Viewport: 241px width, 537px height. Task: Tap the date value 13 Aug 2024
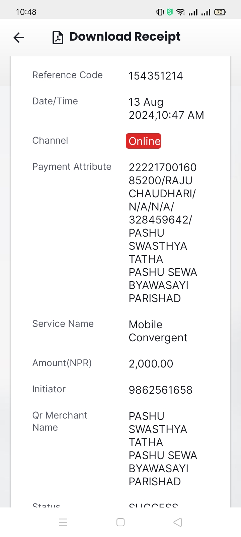click(x=166, y=108)
